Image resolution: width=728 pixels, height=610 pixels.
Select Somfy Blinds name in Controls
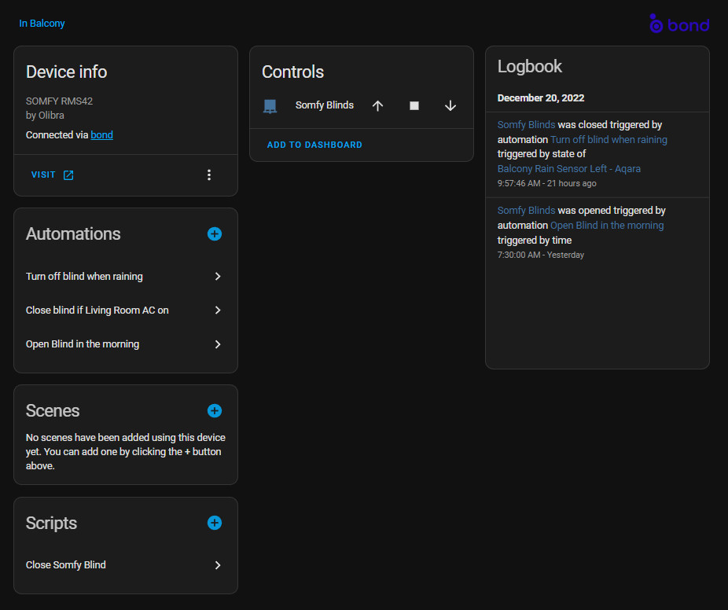324,105
